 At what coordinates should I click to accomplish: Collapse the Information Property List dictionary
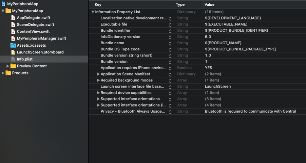pos(93,12)
